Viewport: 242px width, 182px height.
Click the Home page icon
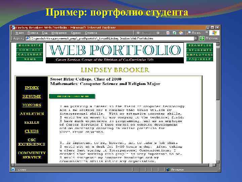[181, 33]
